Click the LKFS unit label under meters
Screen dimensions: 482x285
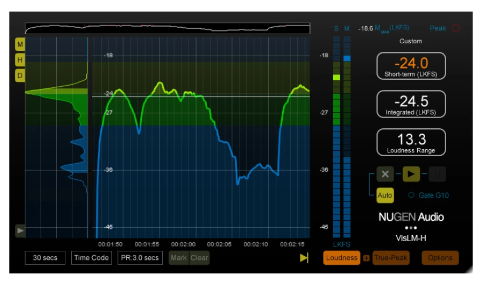342,244
